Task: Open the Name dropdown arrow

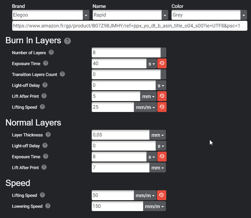Action: point(165,15)
